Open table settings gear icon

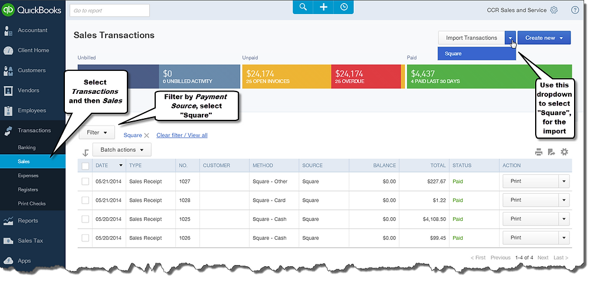(564, 152)
